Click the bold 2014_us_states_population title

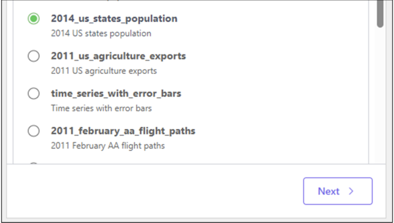pos(114,19)
